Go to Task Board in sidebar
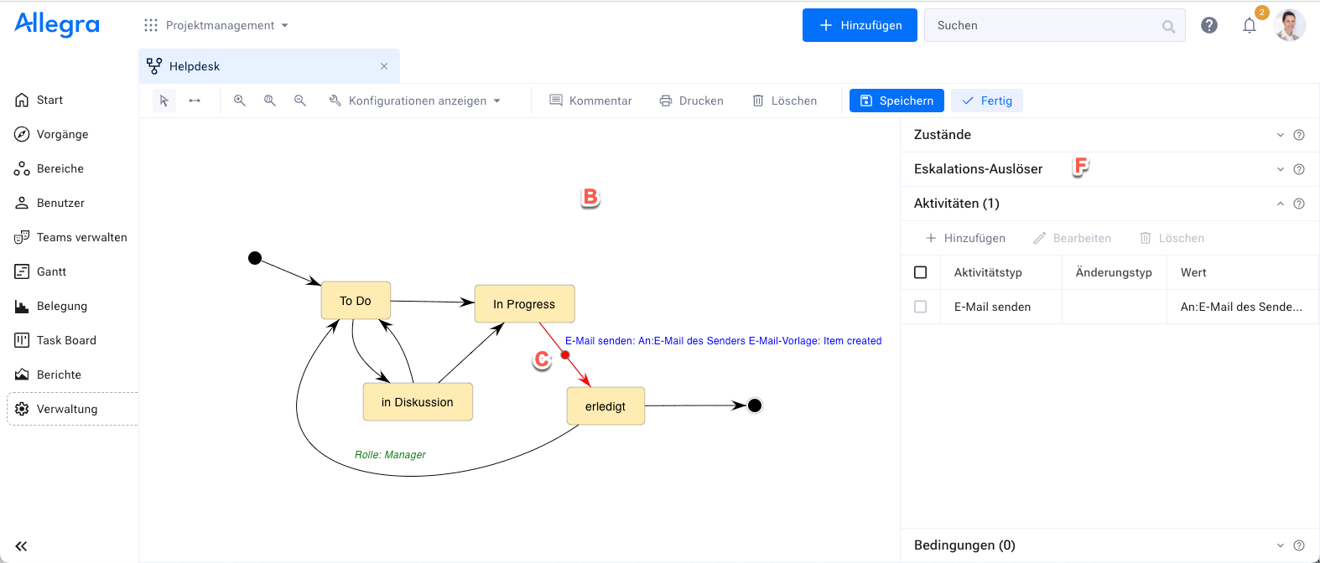The image size is (1320, 563). click(x=66, y=340)
